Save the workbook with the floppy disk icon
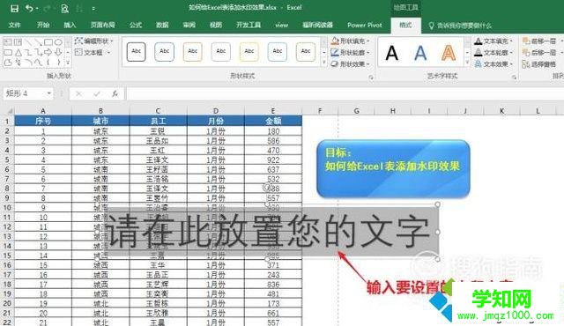Viewport: 564px width, 326px height. tap(14, 8)
